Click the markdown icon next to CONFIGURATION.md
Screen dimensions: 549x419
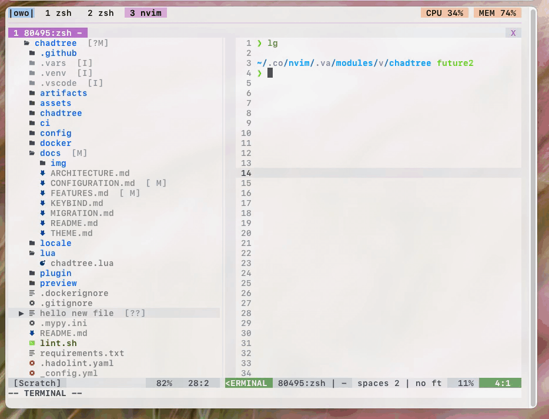click(43, 183)
